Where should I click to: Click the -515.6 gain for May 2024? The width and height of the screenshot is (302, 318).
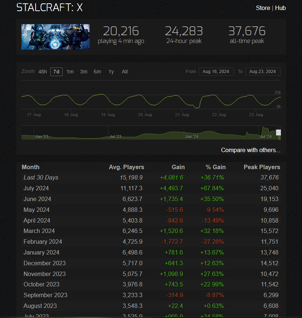(175, 210)
